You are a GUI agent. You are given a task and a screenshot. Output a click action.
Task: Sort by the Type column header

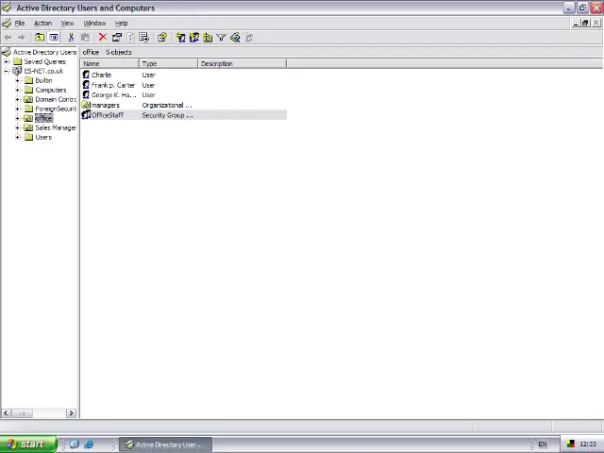pyautogui.click(x=168, y=63)
